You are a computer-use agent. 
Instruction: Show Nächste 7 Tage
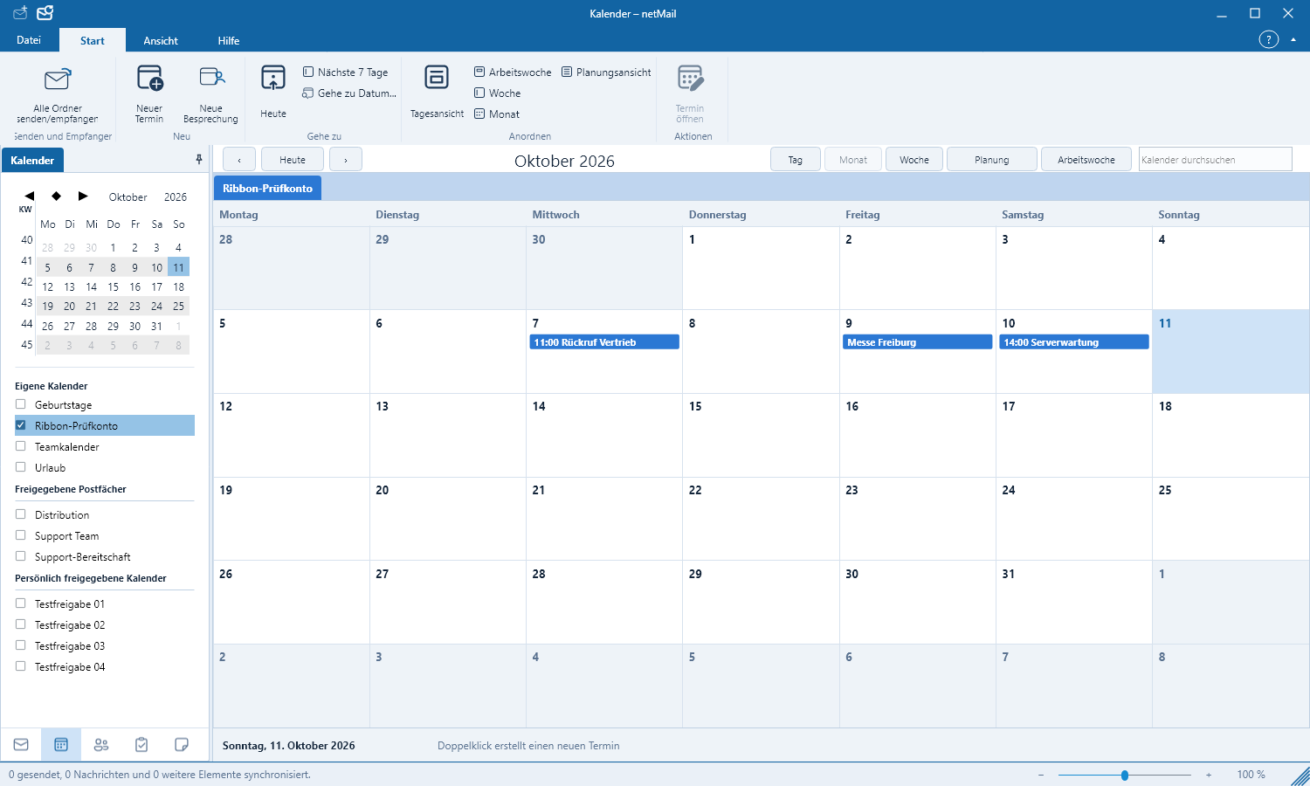(x=345, y=72)
